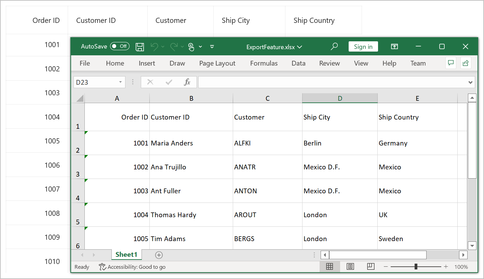Click the formula Cancel X icon
The height and width of the screenshot is (279, 484).
(150, 82)
